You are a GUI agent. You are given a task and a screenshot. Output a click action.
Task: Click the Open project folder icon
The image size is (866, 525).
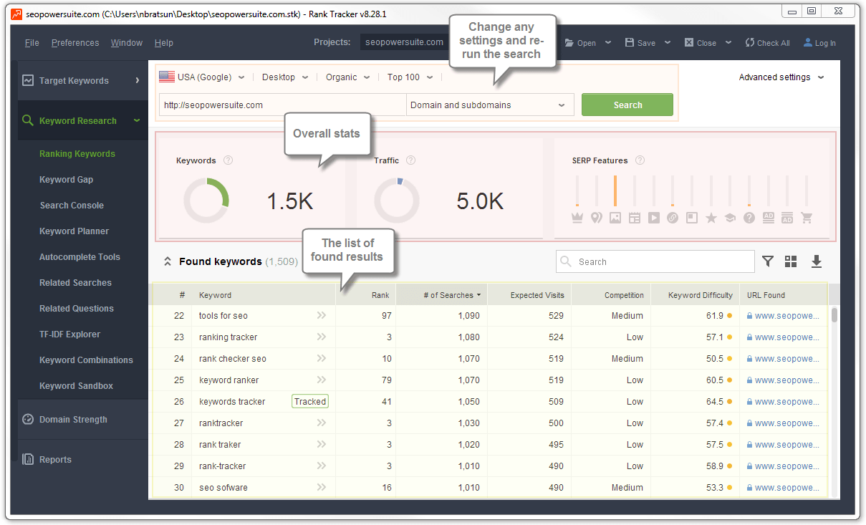click(569, 43)
